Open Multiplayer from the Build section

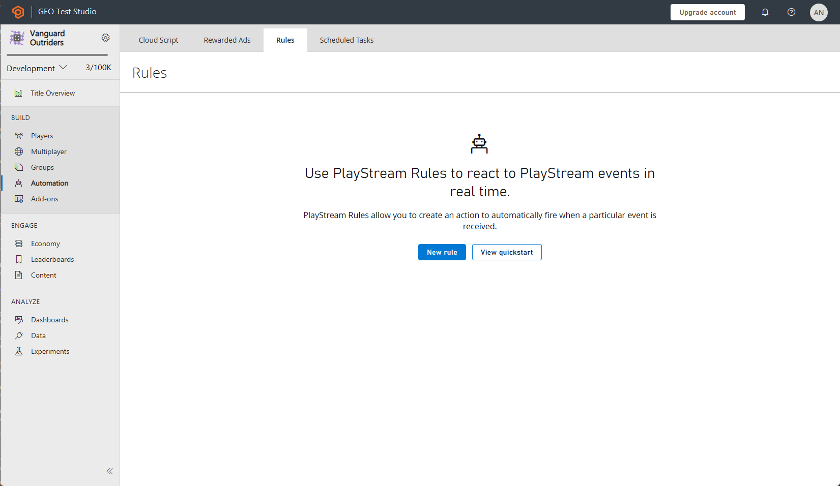19,151
